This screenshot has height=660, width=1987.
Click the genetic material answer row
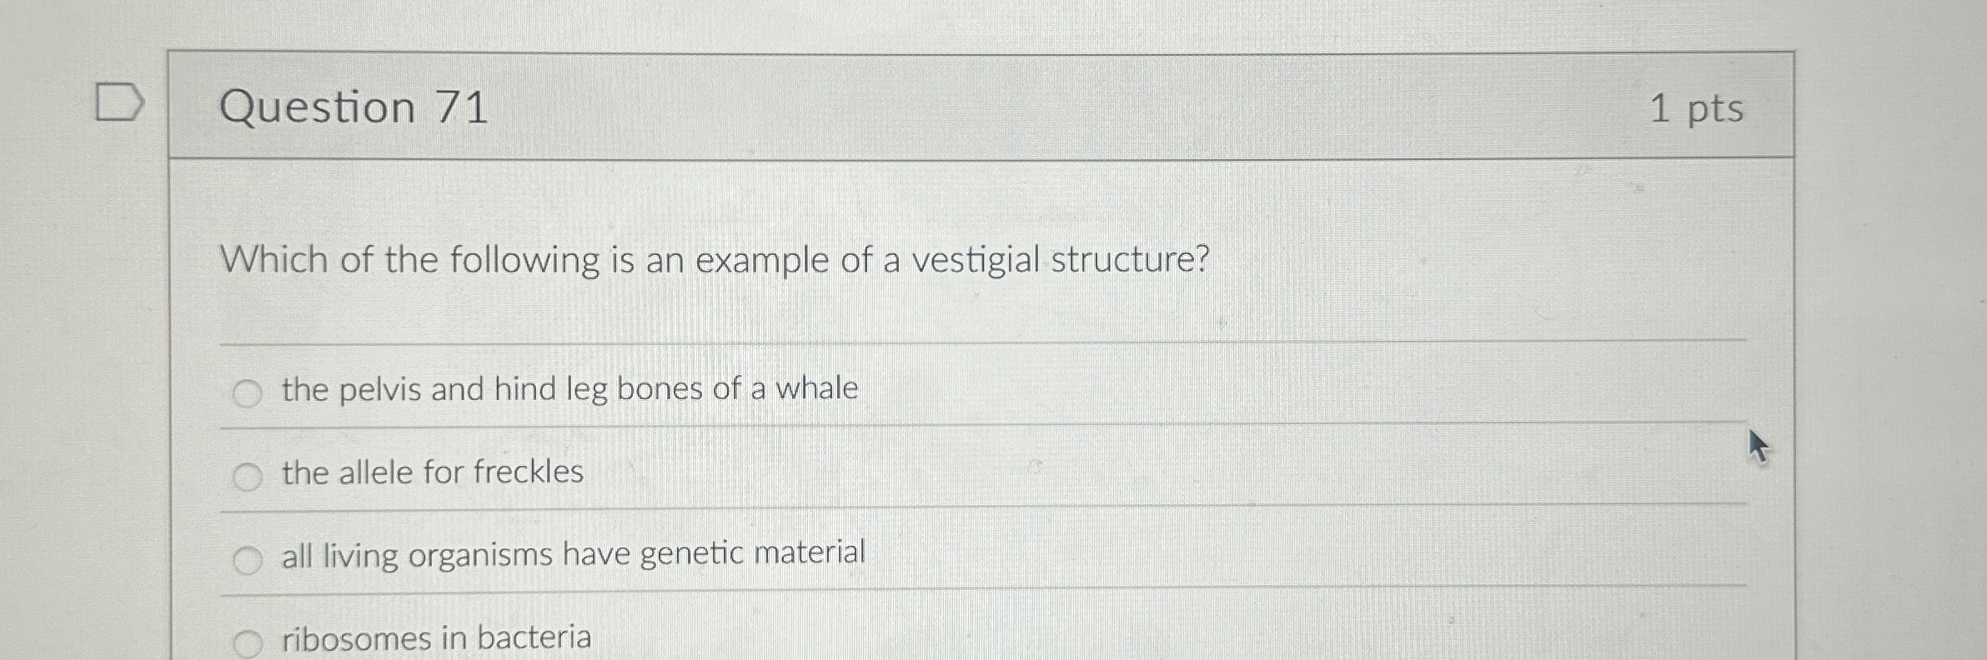tap(574, 553)
